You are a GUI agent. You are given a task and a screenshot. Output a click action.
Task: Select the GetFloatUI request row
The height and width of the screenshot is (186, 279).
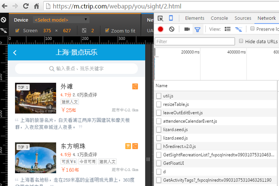[215, 163]
